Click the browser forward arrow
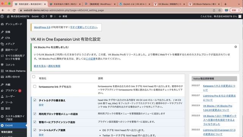Image resolution: width=243 pixels, height=137 pixels. (8, 10)
